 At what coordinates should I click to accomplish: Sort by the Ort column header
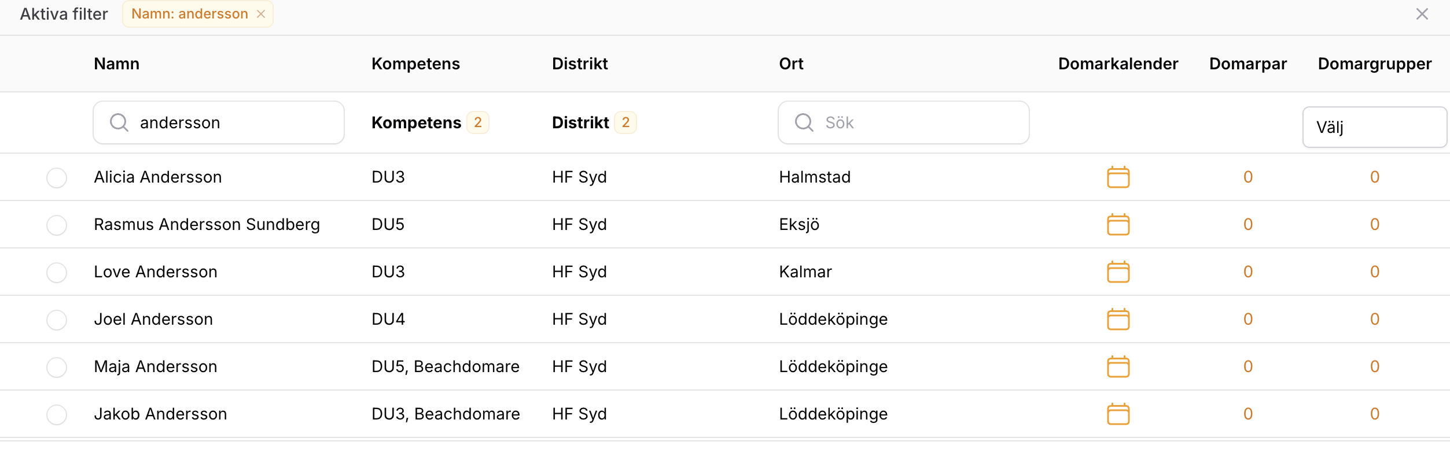tap(791, 64)
